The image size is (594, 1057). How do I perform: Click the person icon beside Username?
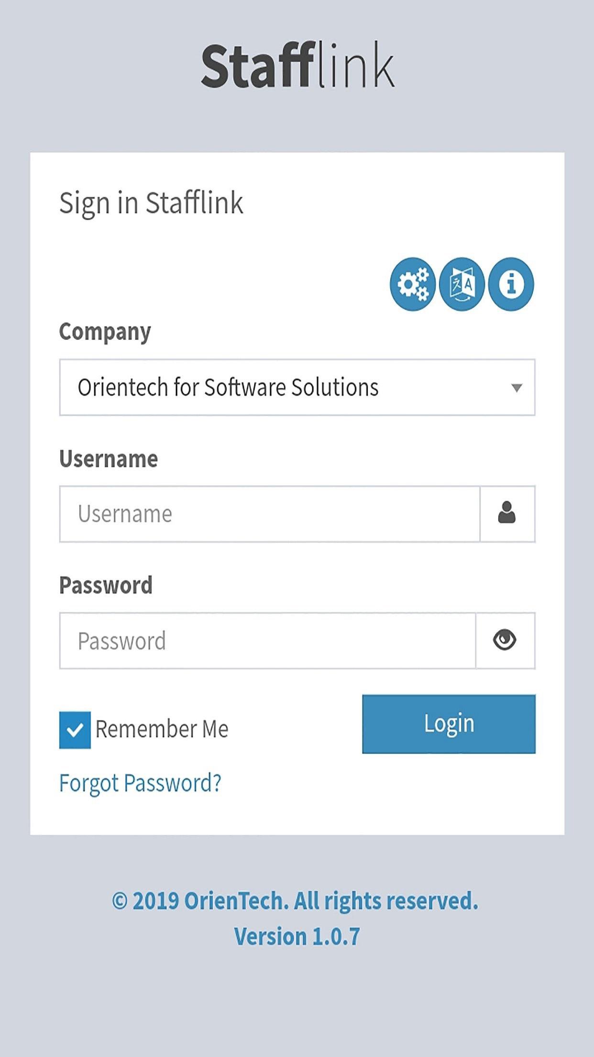point(507,514)
